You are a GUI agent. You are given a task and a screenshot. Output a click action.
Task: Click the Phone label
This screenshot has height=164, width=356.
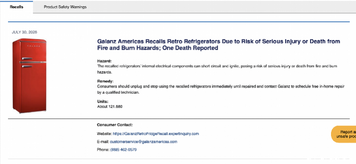pyautogui.click(x=103, y=150)
